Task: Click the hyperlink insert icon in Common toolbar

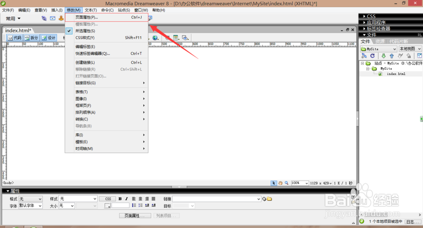Action: tap(44, 18)
